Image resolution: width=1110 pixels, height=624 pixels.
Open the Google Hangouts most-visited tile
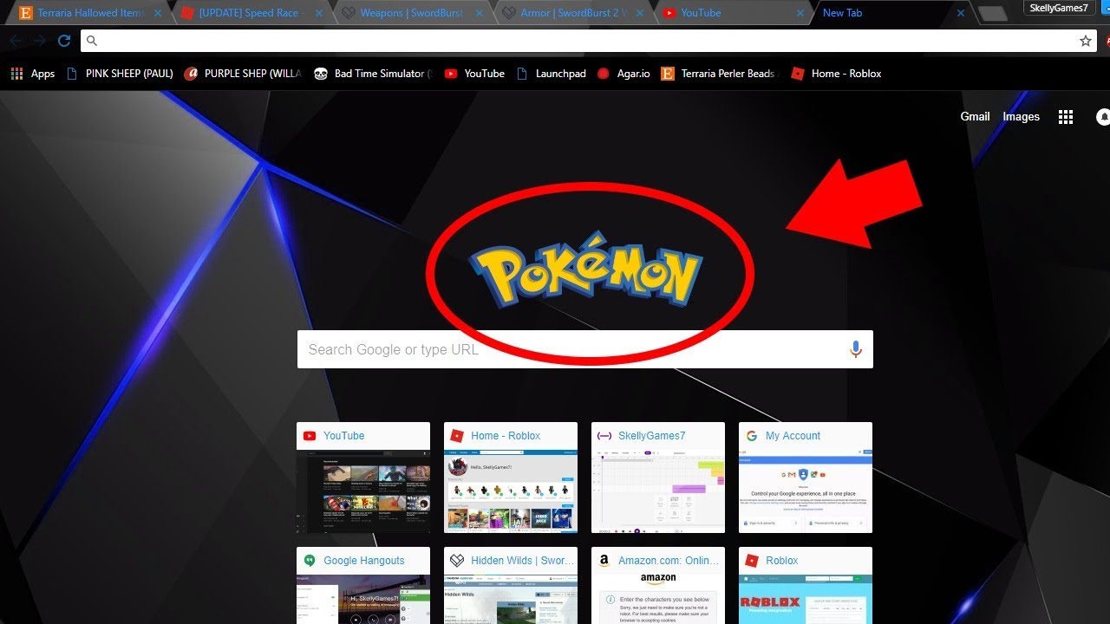363,586
